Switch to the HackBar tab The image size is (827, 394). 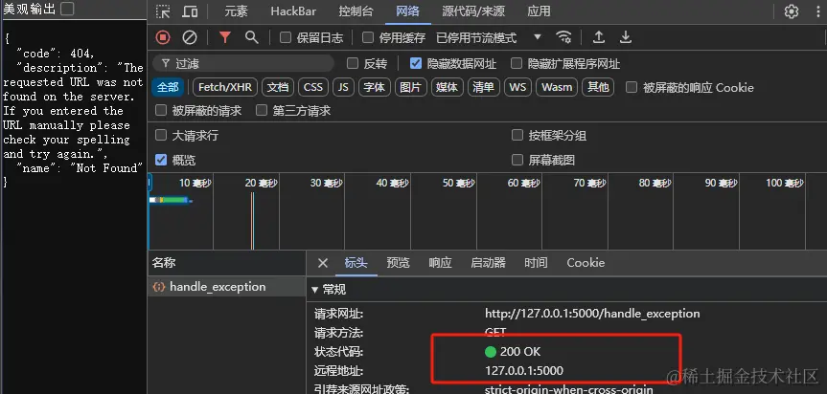292,11
